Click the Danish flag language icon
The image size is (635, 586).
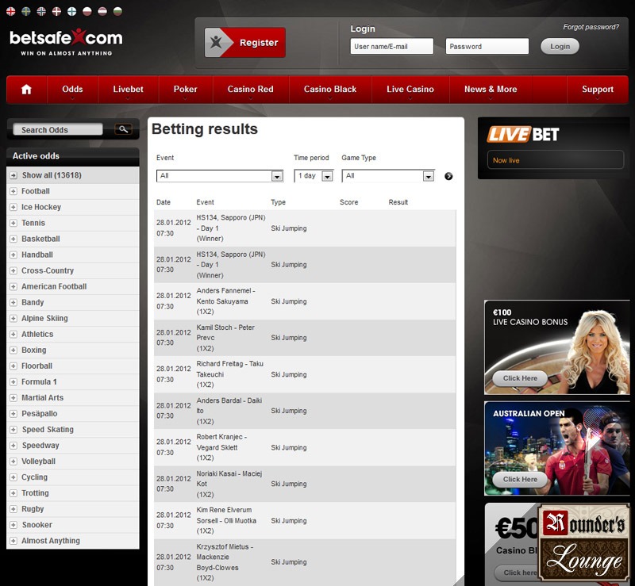tap(56, 11)
